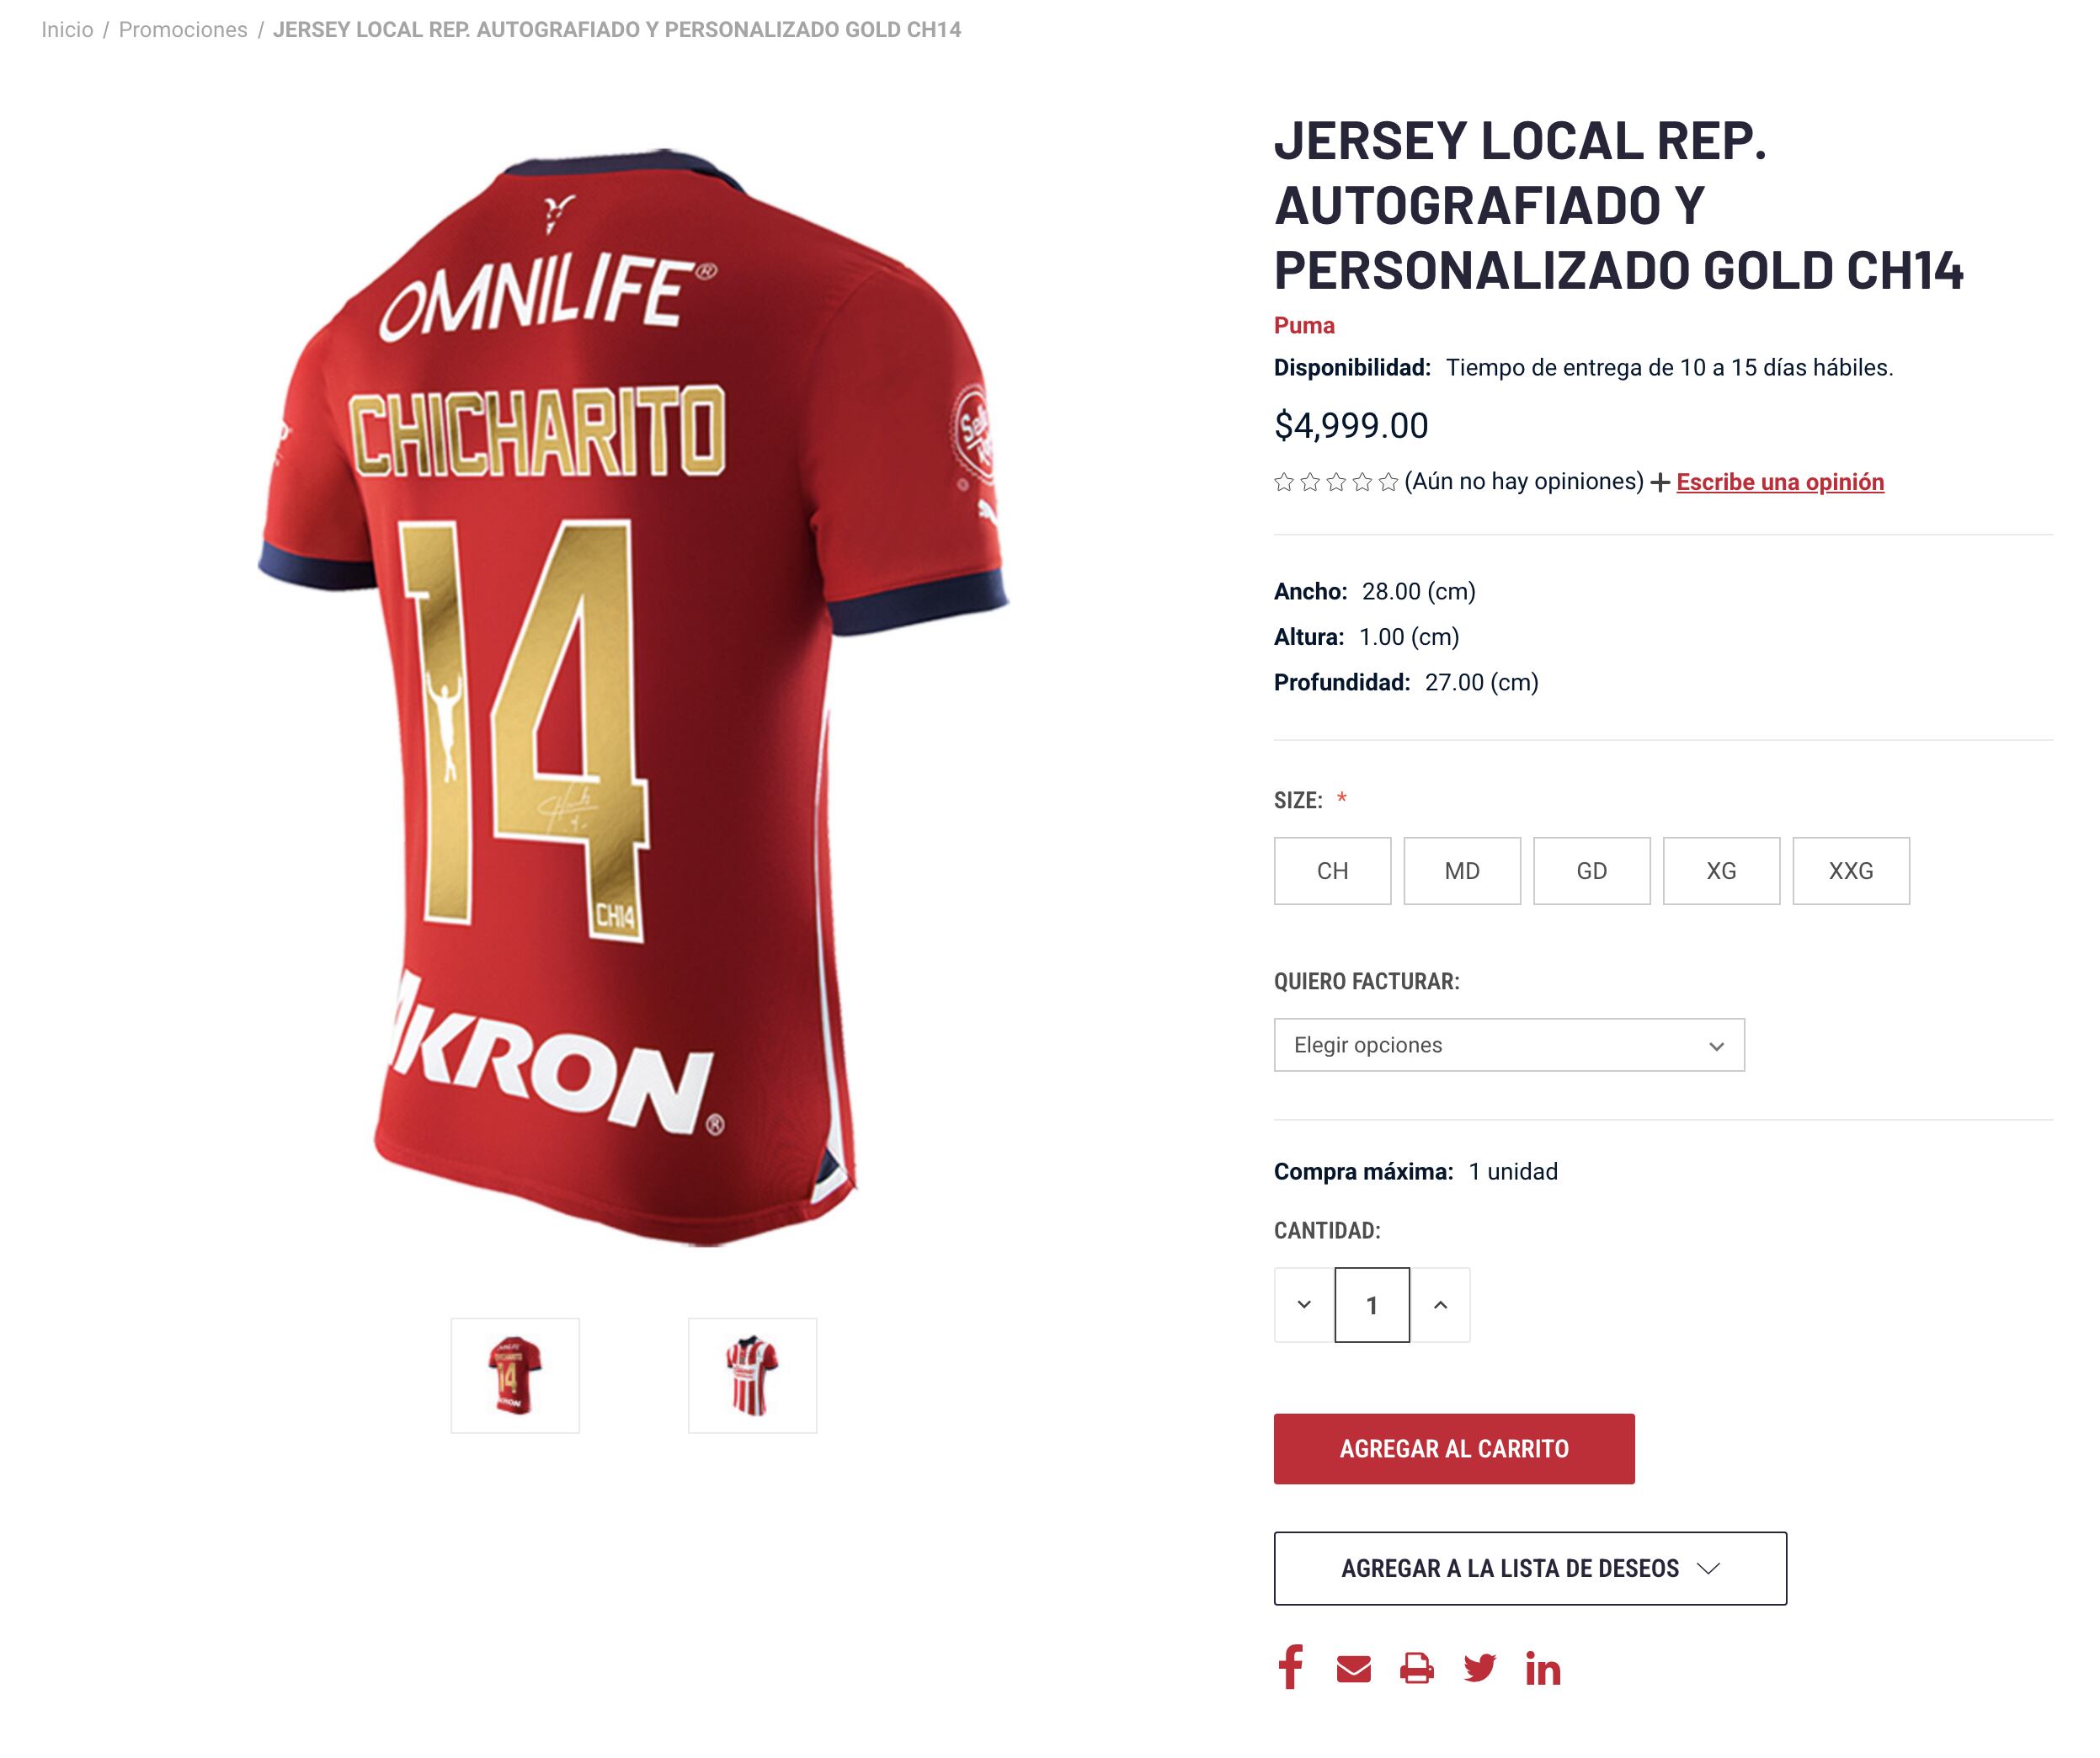Open Escribe una opinión link

pyautogui.click(x=1779, y=482)
